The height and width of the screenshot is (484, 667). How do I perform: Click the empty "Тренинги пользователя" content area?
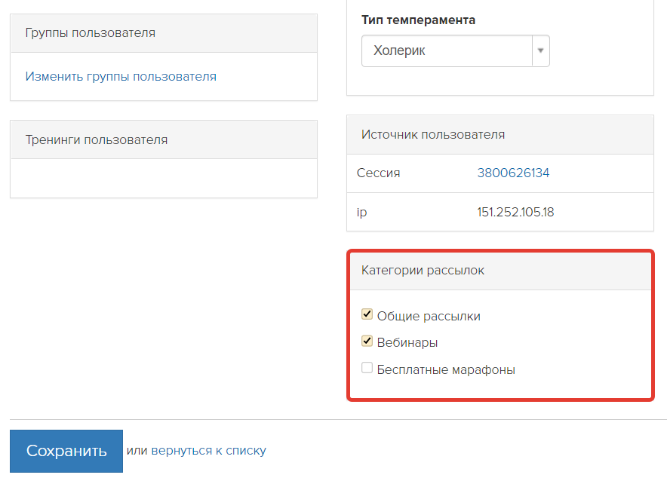coord(163,179)
